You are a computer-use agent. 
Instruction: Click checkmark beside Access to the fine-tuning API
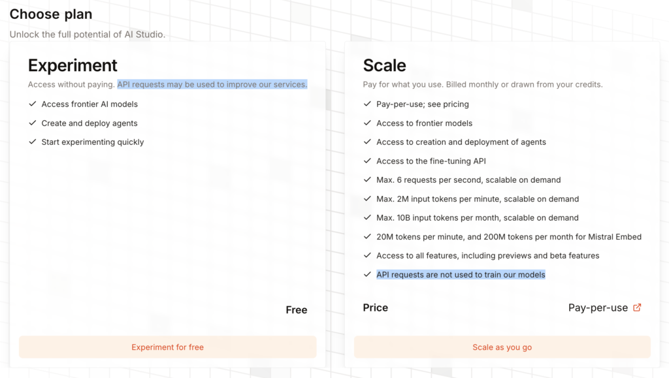coord(368,161)
